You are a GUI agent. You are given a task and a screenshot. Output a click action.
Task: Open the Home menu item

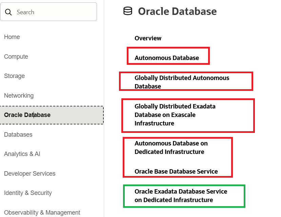pos(12,37)
